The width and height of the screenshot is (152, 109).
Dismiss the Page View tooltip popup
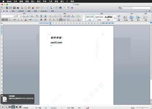coord(2,96)
